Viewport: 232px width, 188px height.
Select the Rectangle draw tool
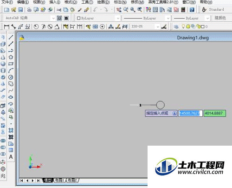pos(11,64)
